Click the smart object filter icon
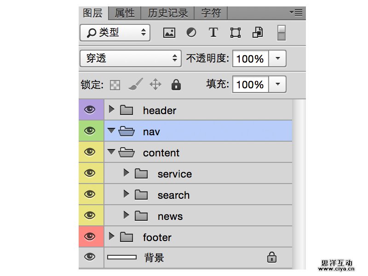The height and width of the screenshot is (276, 368). tap(258, 33)
